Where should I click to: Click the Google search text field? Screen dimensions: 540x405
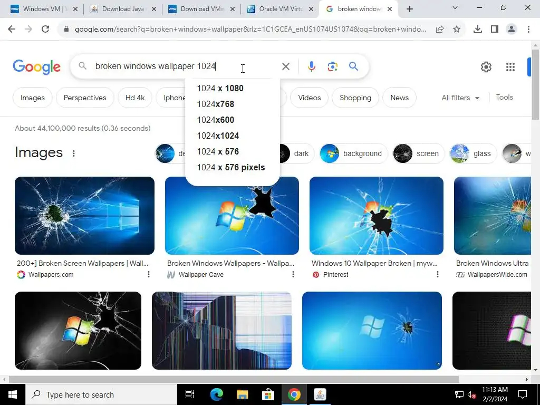[x=186, y=66]
